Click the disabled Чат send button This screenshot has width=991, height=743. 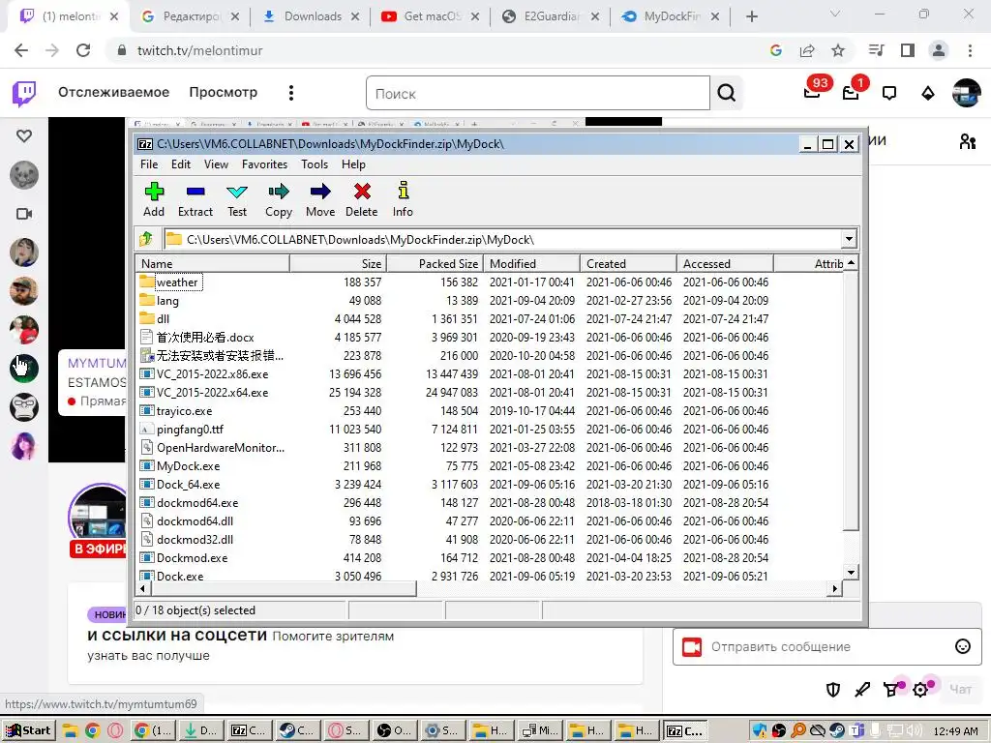[x=961, y=689]
